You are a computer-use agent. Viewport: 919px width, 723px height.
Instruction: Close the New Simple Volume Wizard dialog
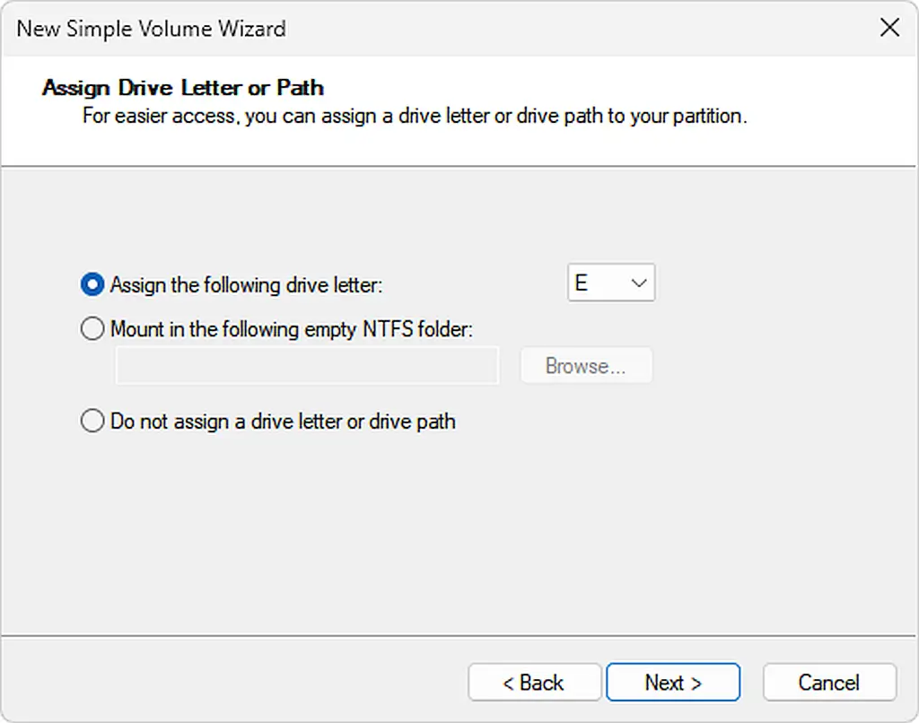click(x=889, y=28)
